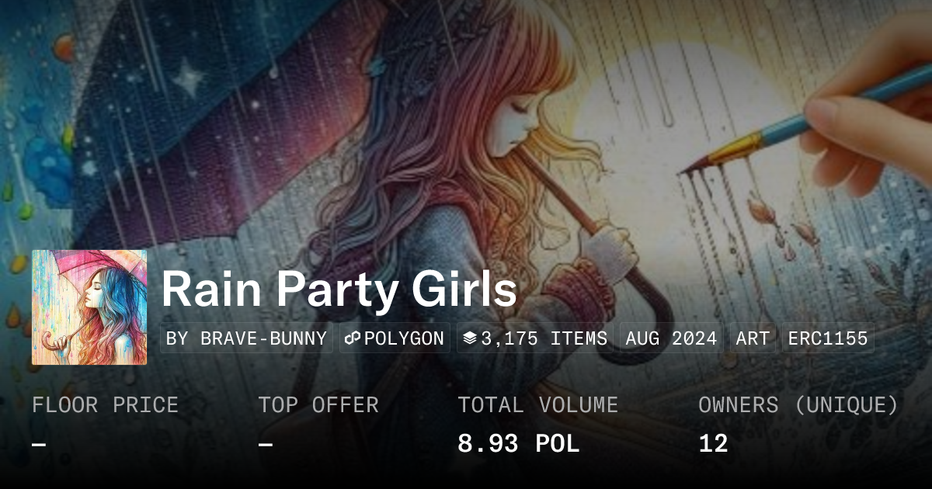Select the POLYGON label text

(x=403, y=338)
